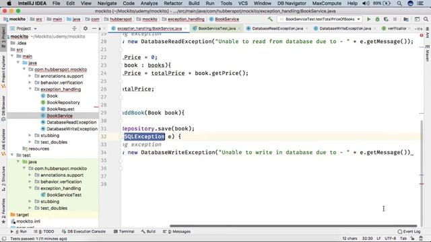Click the inspection profile icon at status bar end
Image resolution: width=431 pixels, height=242 pixels.
[x=421, y=239]
